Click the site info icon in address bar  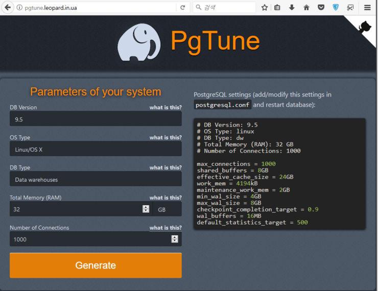pyautogui.click(x=19, y=8)
